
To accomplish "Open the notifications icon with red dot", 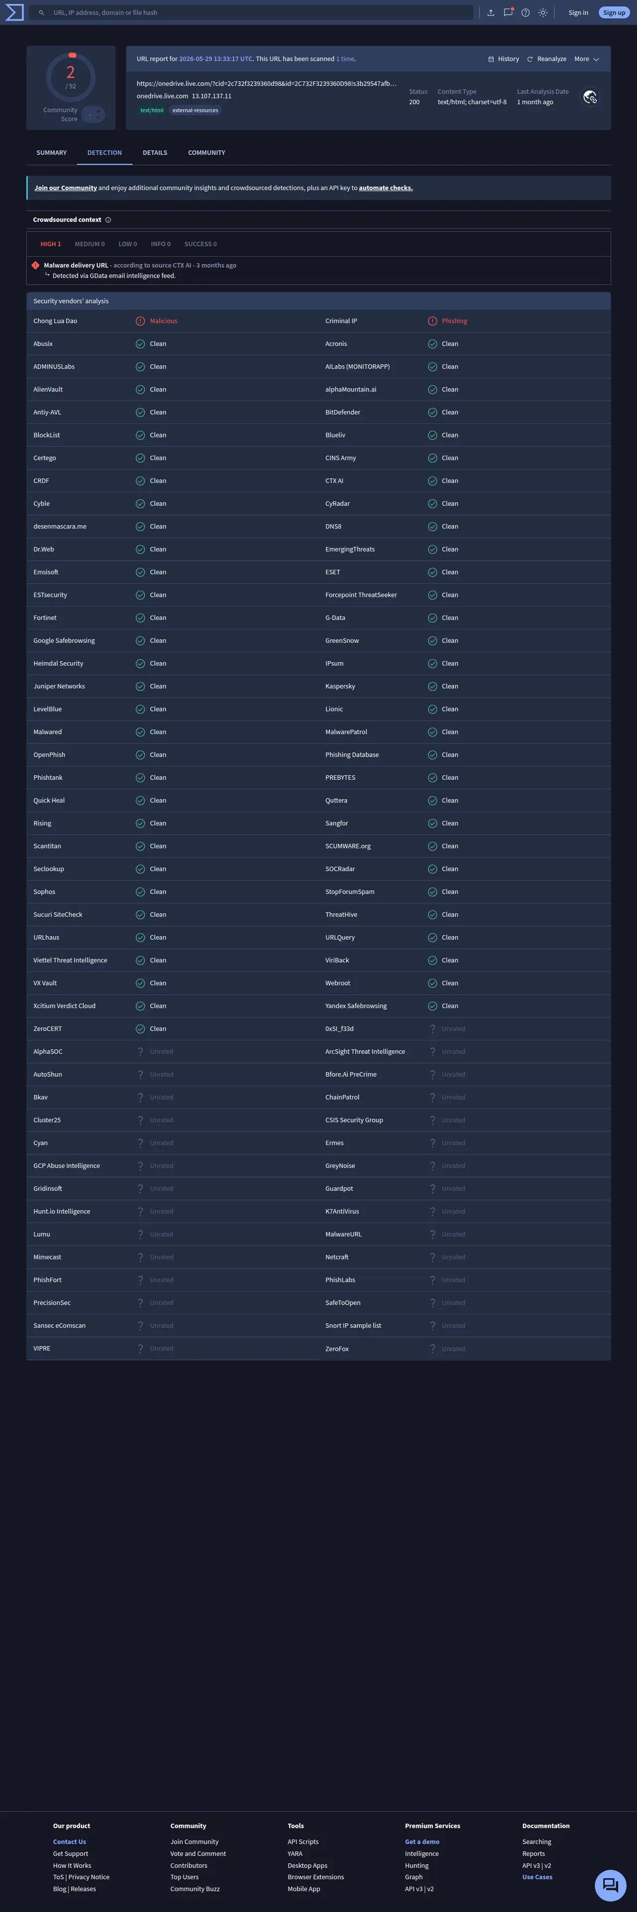I will point(508,12).
